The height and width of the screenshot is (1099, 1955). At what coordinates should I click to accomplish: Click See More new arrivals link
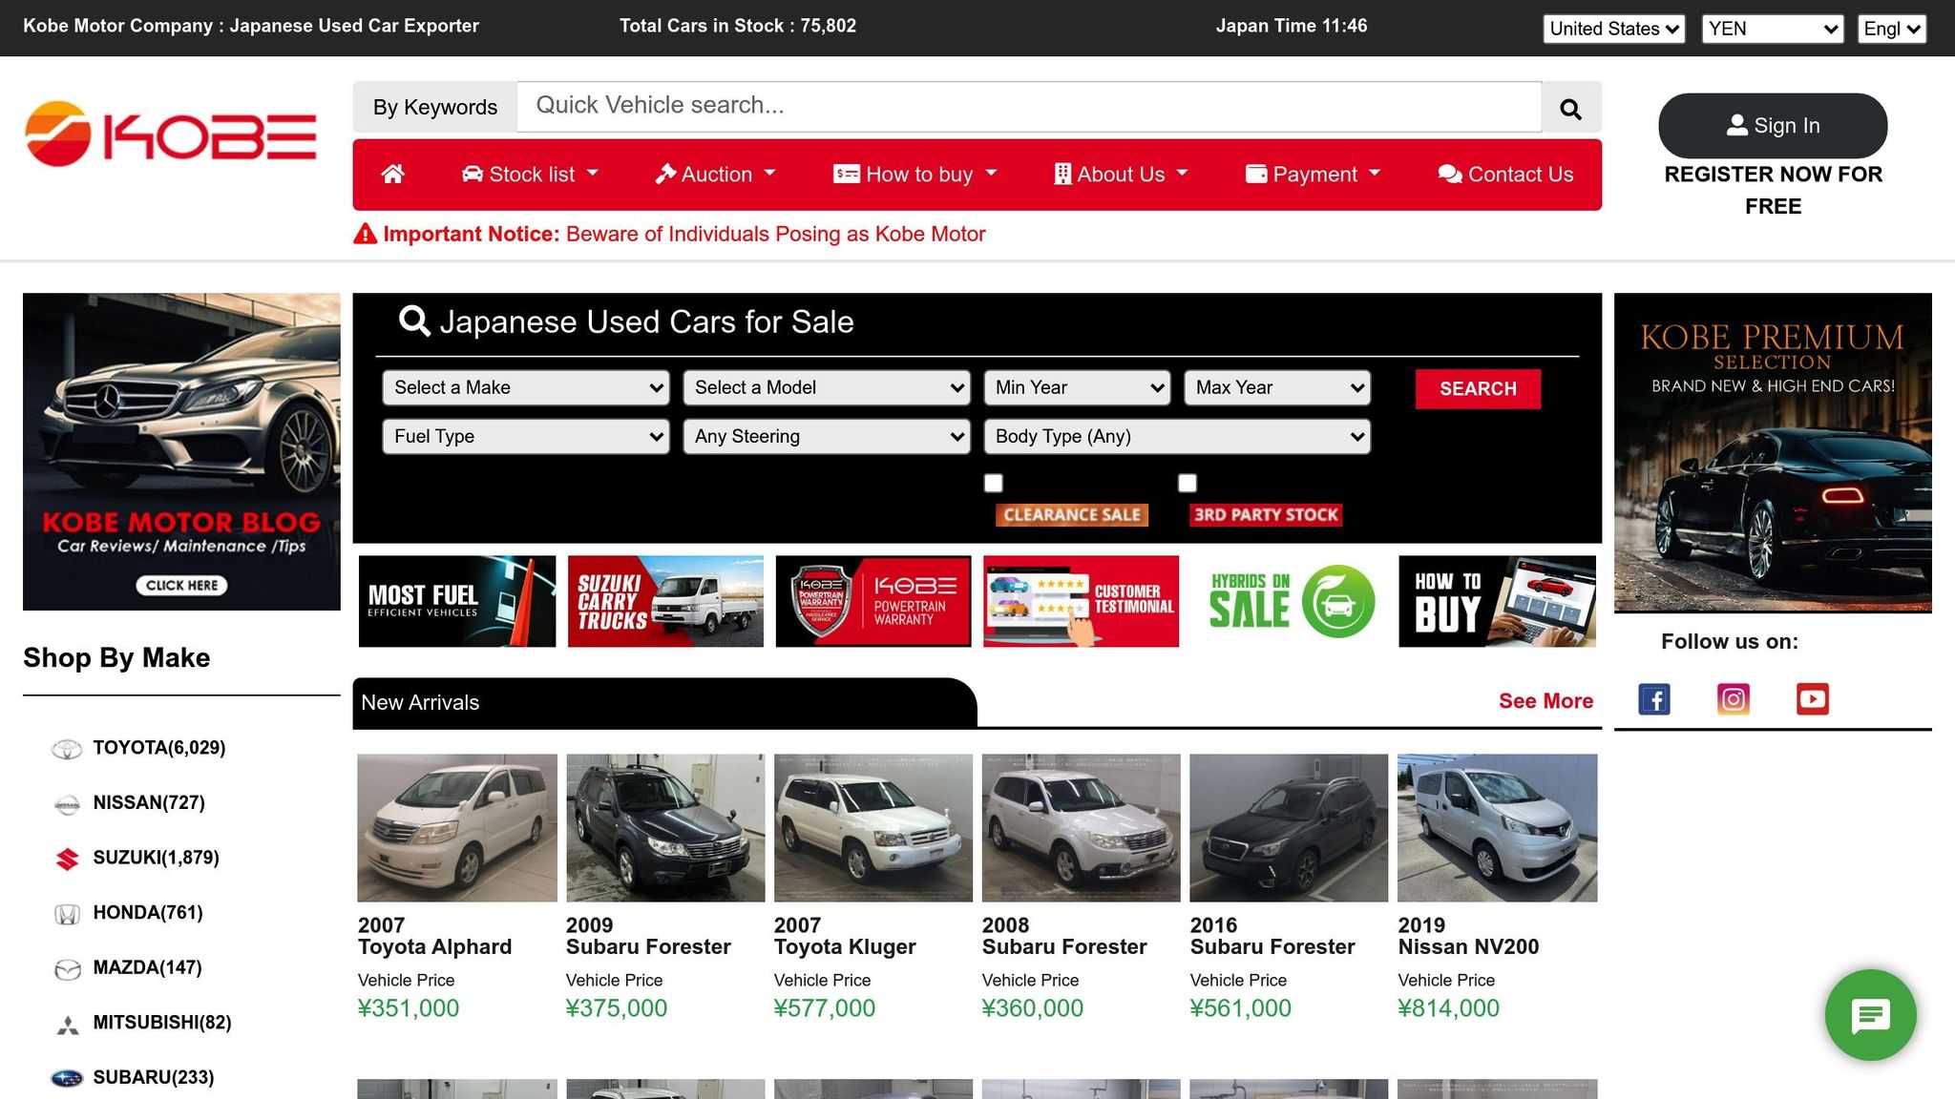click(1545, 701)
